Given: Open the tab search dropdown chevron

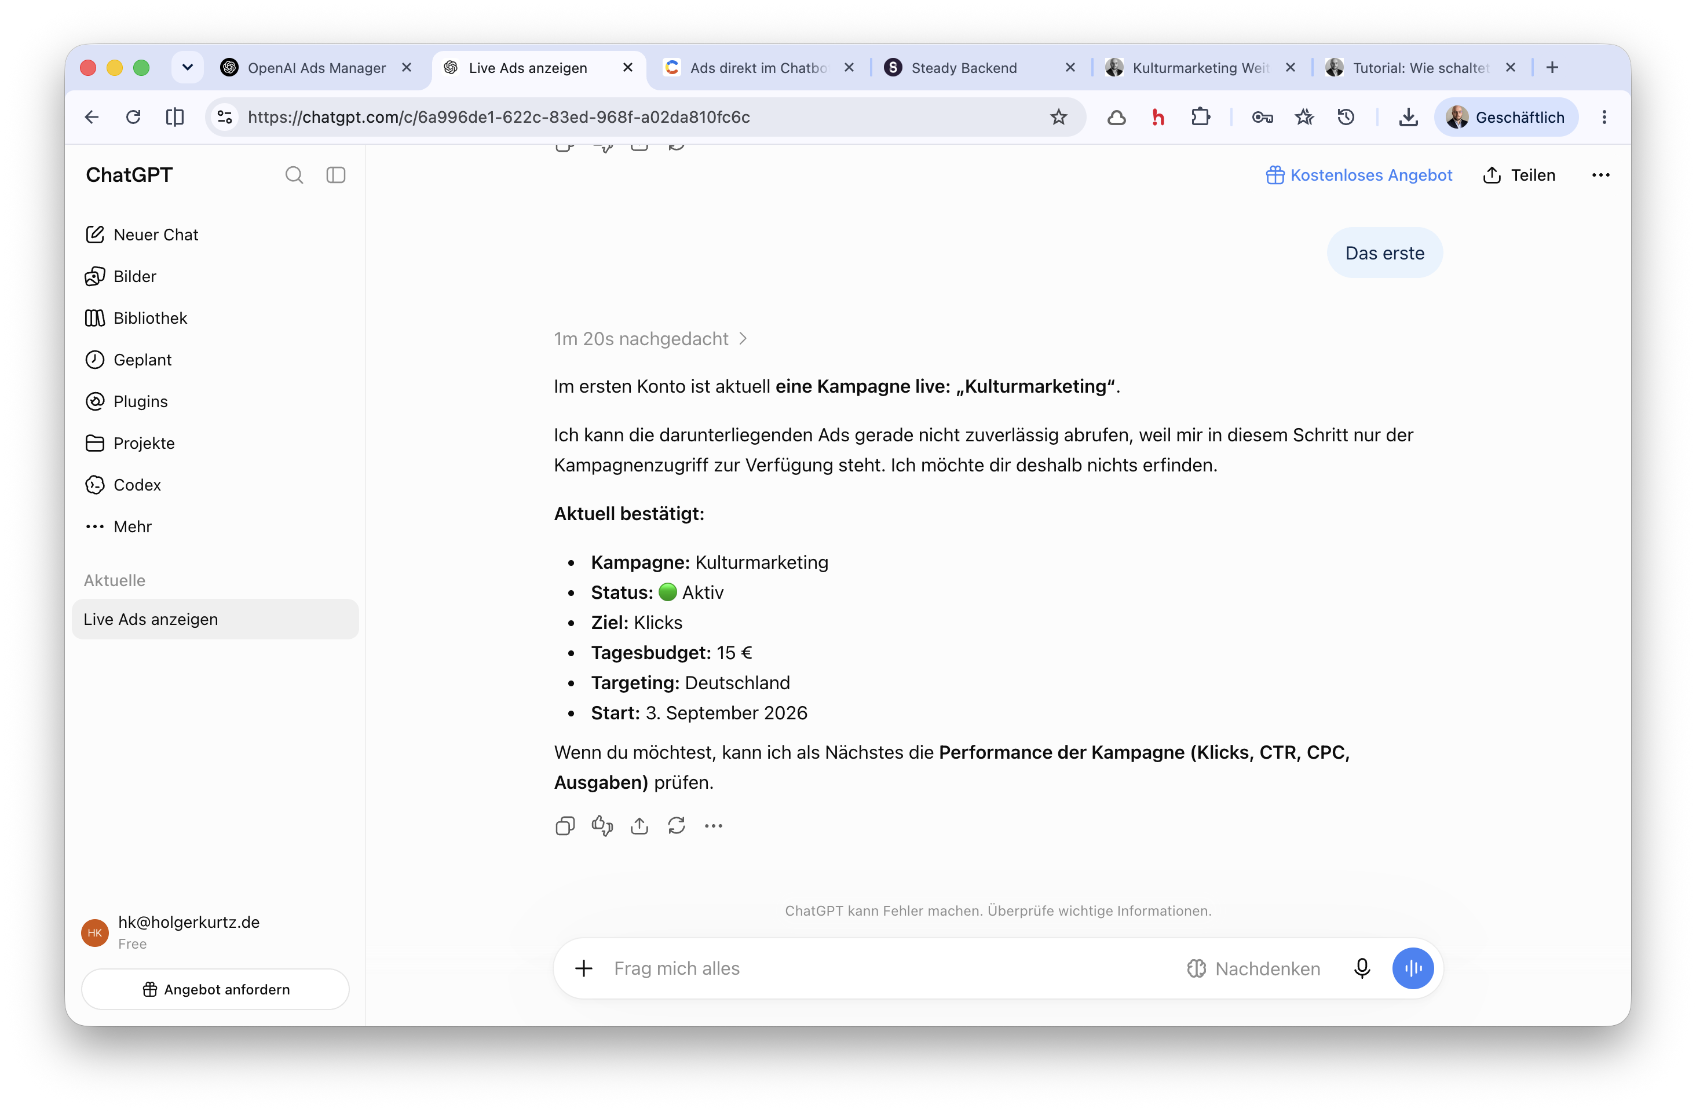Looking at the screenshot, I should tap(188, 68).
